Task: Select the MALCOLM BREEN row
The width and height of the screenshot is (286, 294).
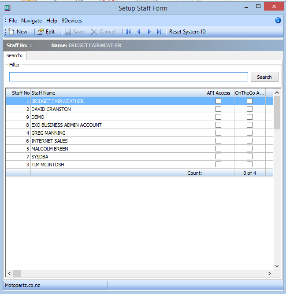Action: pos(139,148)
